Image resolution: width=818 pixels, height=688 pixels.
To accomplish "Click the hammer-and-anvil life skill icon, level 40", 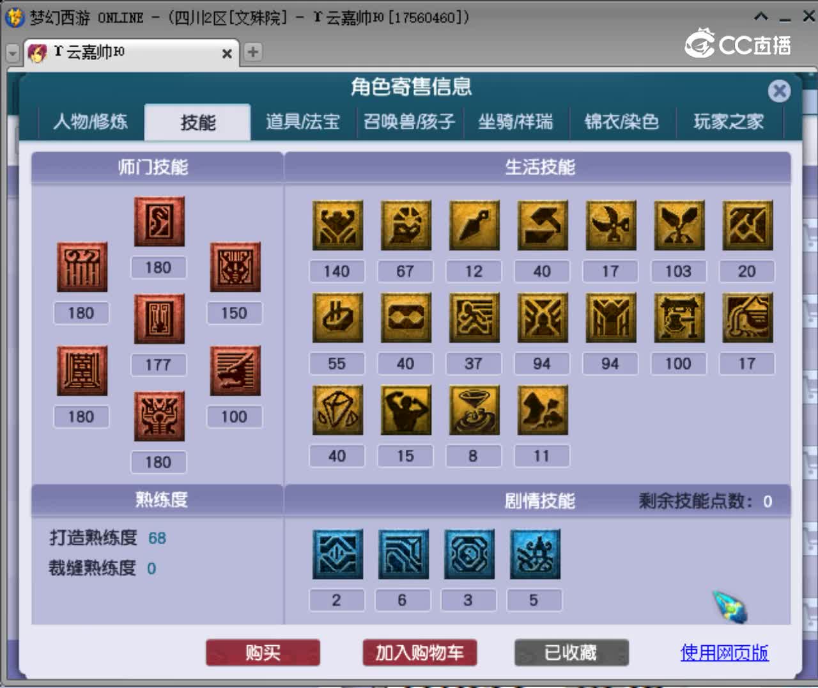I will pyautogui.click(x=543, y=225).
